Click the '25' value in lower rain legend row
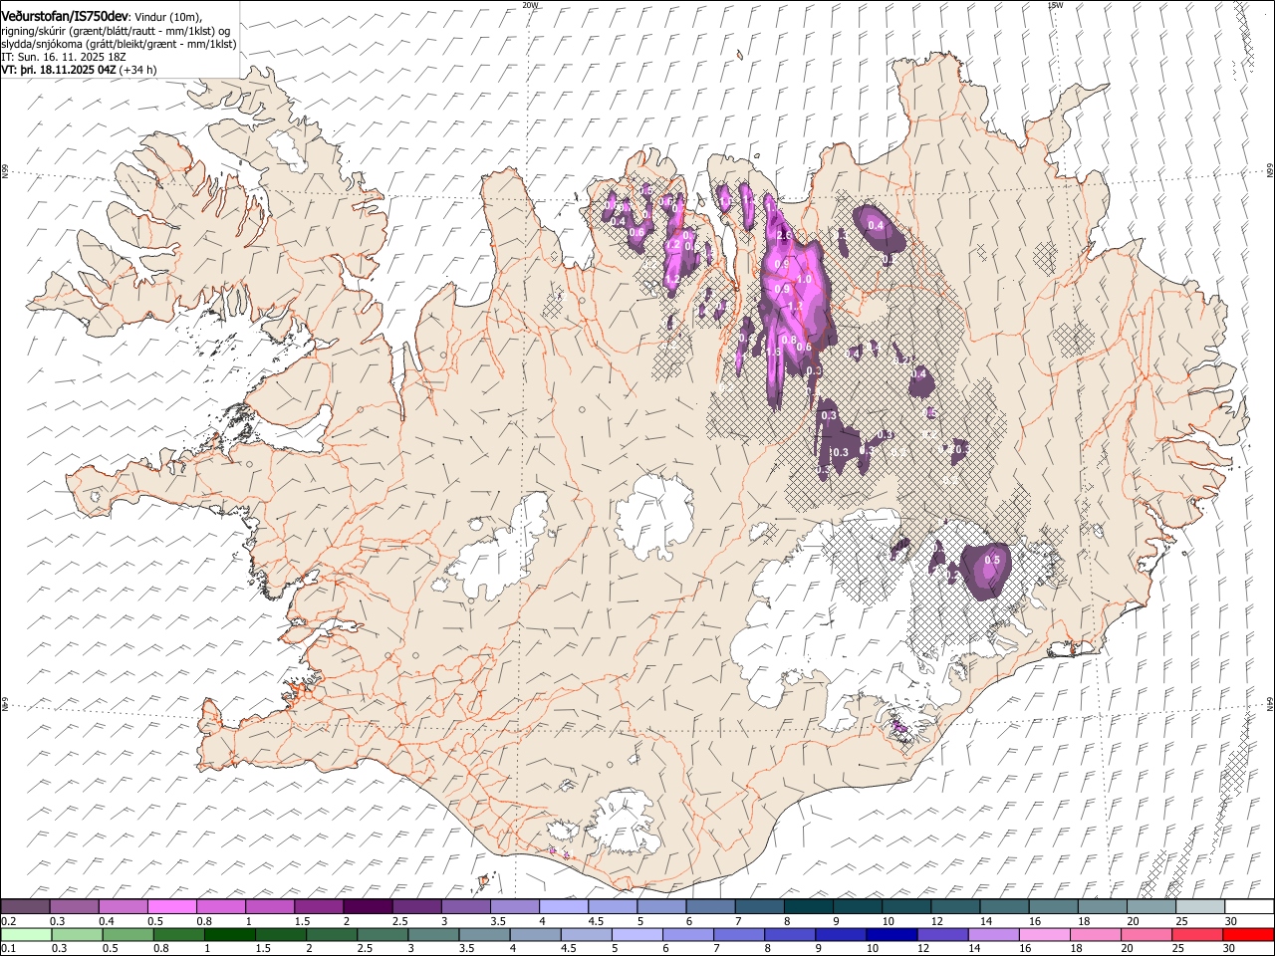Image resolution: width=1275 pixels, height=956 pixels. (1178, 949)
